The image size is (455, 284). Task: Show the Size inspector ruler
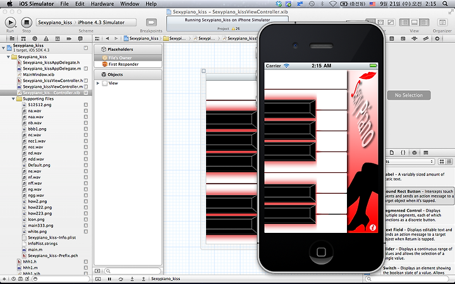point(426,38)
